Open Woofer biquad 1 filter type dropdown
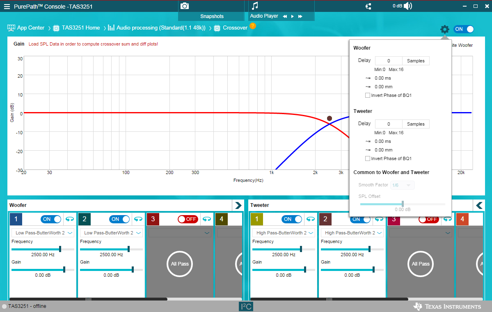The height and width of the screenshot is (312, 492). coord(43,233)
